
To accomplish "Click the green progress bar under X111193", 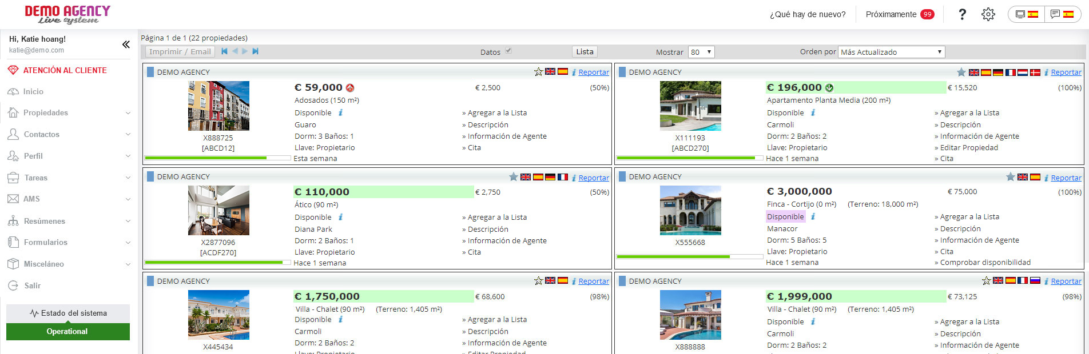I will point(690,158).
